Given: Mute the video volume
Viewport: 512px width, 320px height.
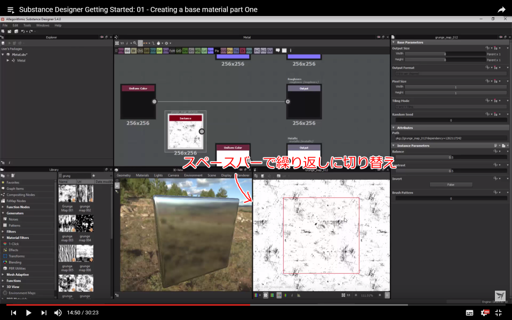Looking at the screenshot, I should pos(58,313).
